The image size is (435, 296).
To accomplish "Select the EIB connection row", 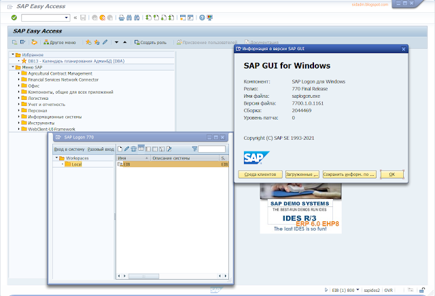I will (x=173, y=164).
